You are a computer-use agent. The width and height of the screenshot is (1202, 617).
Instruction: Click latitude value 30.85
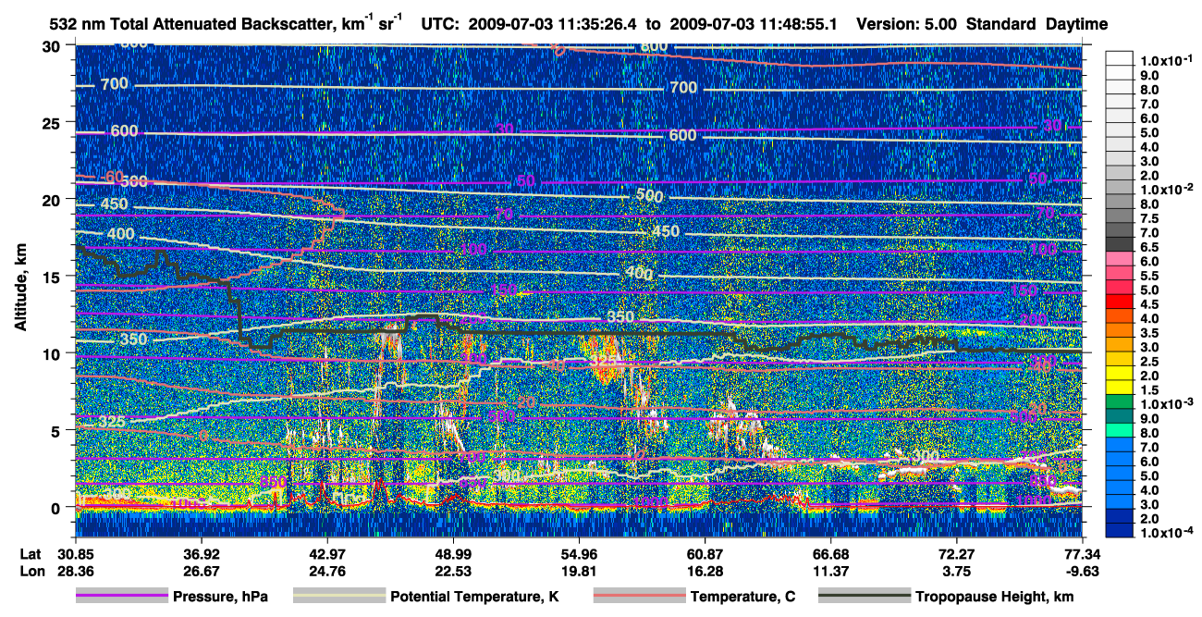[x=76, y=553]
